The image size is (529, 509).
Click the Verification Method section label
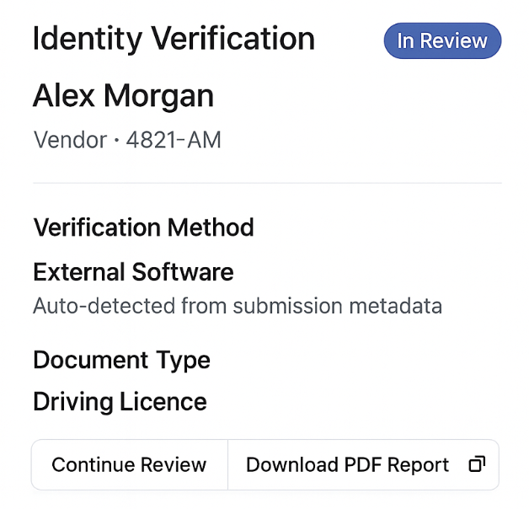[143, 228]
